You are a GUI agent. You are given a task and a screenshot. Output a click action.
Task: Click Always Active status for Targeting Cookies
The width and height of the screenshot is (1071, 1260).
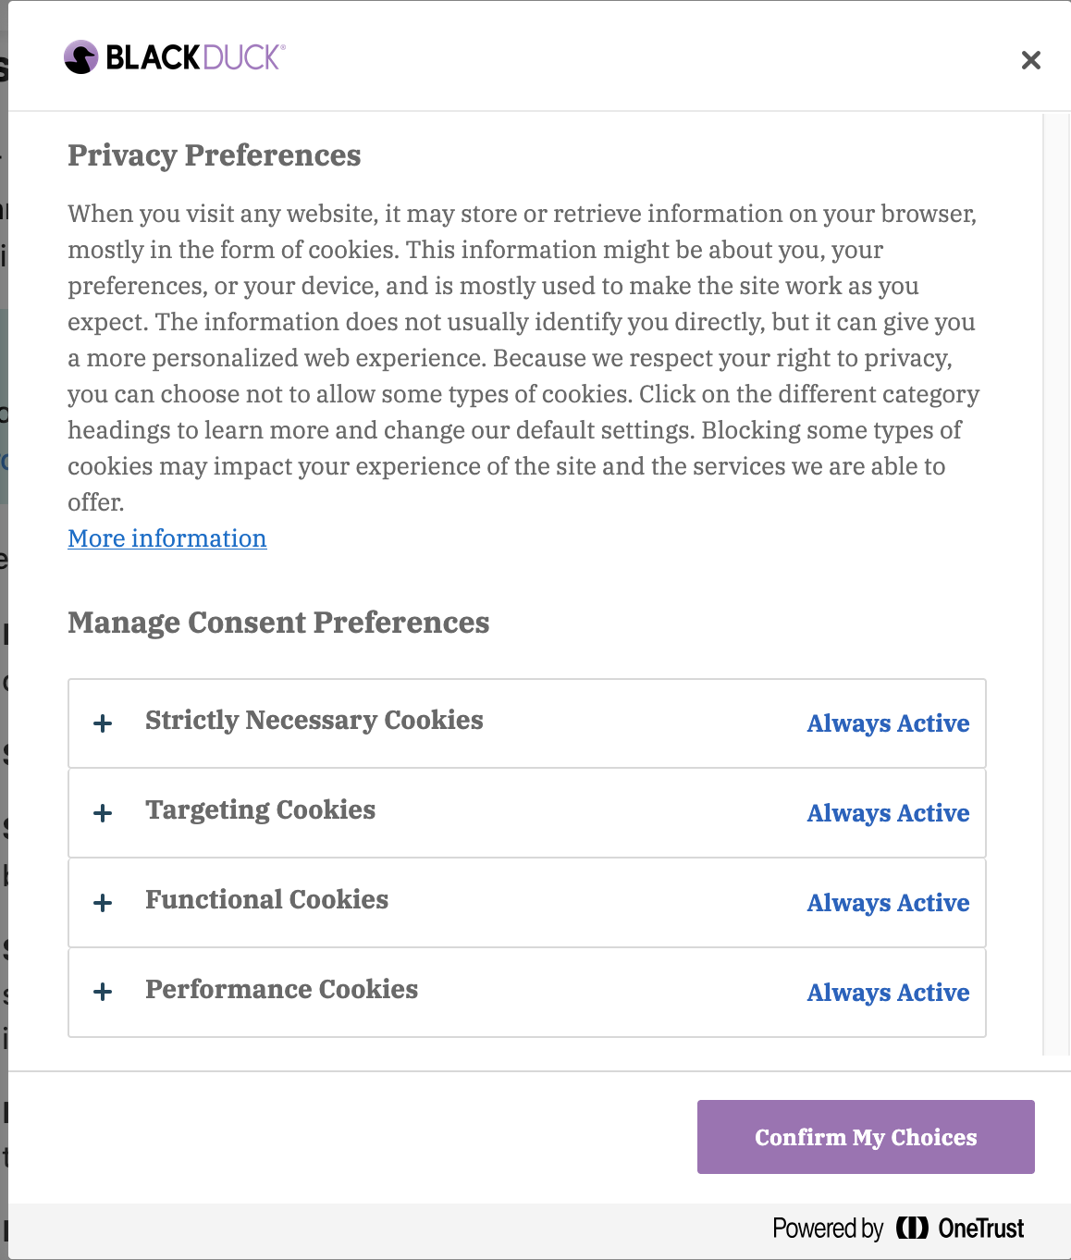888,813
